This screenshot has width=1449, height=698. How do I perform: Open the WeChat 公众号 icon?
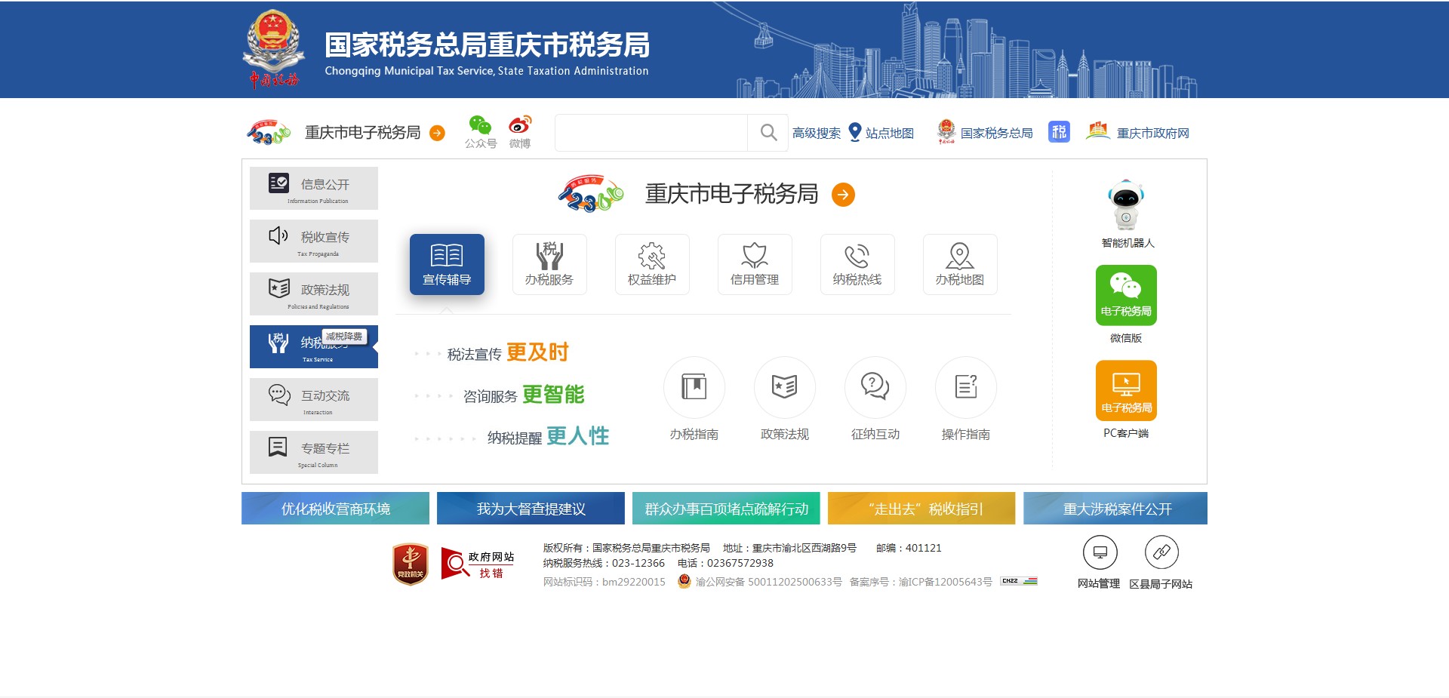(x=480, y=125)
